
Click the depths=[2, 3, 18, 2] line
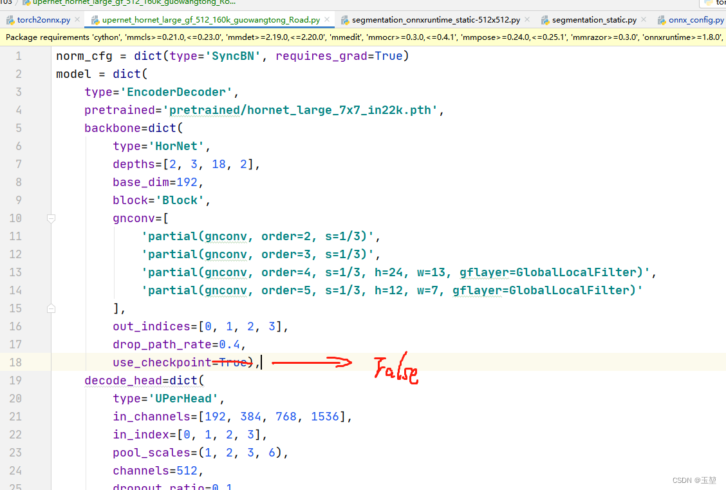coord(186,164)
